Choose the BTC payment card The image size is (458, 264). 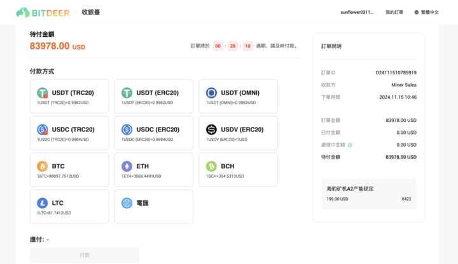(69, 169)
